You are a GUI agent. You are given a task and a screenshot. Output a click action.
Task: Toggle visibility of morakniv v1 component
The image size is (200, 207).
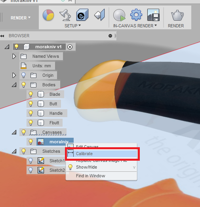(x=16, y=47)
